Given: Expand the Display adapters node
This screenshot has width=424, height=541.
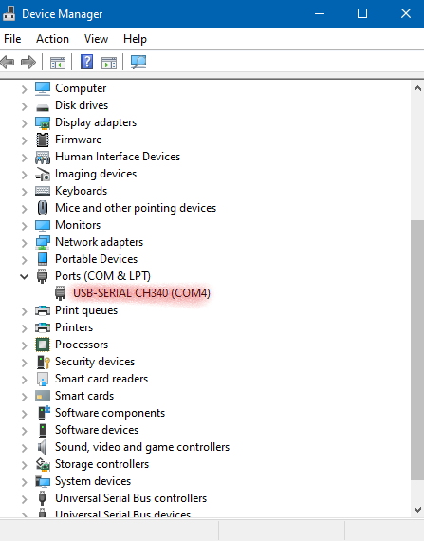Looking at the screenshot, I should 24,123.
